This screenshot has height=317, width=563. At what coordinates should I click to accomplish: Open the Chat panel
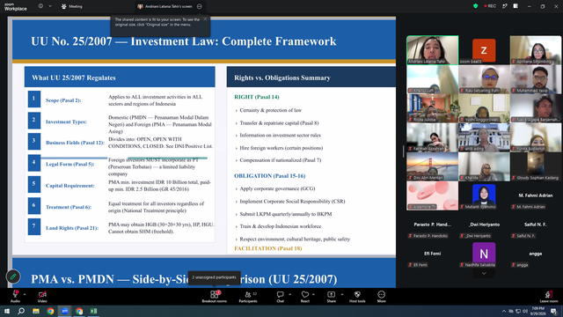pyautogui.click(x=280, y=297)
